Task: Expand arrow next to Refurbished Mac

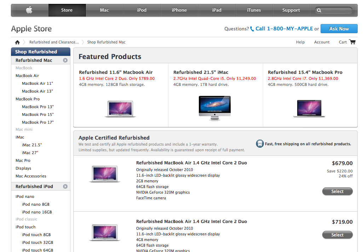Action: coord(65,60)
